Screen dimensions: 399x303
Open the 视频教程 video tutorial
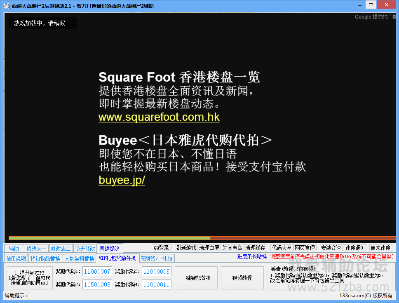(x=242, y=278)
